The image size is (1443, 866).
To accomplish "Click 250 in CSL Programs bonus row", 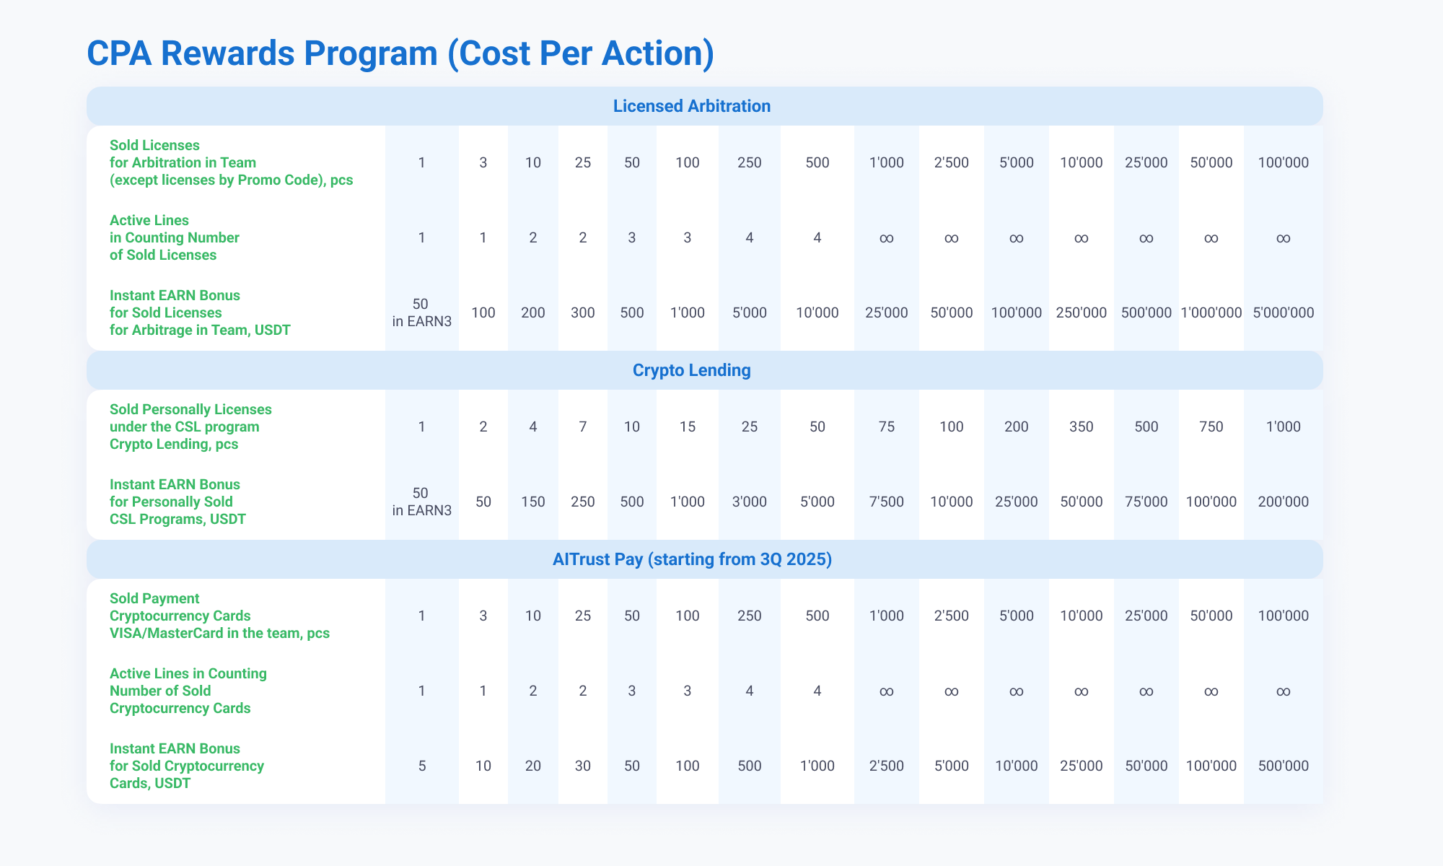I will [x=583, y=502].
